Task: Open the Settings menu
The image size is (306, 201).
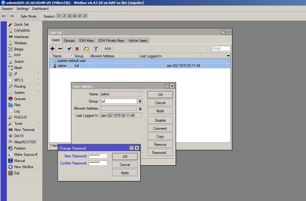Action: point(22,9)
